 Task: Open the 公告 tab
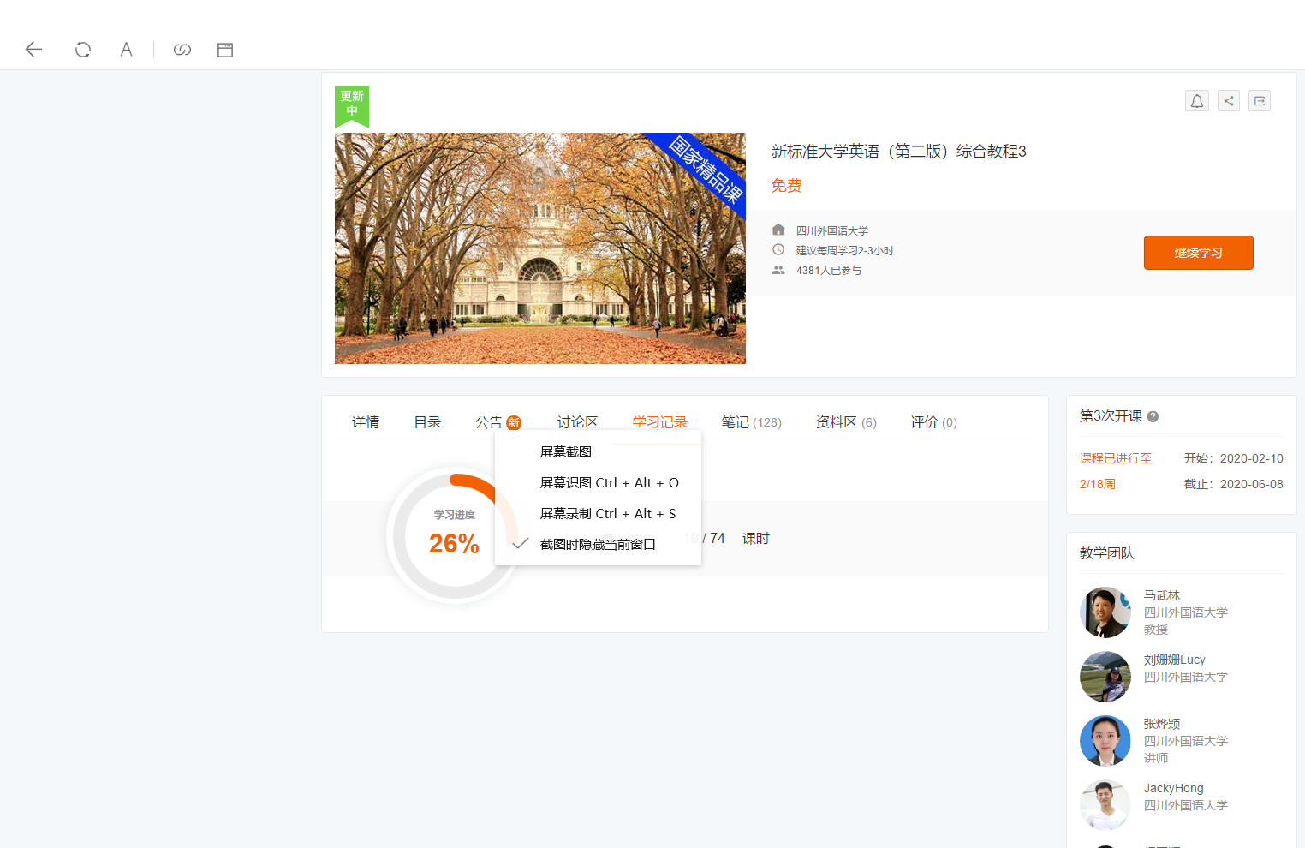coord(489,422)
